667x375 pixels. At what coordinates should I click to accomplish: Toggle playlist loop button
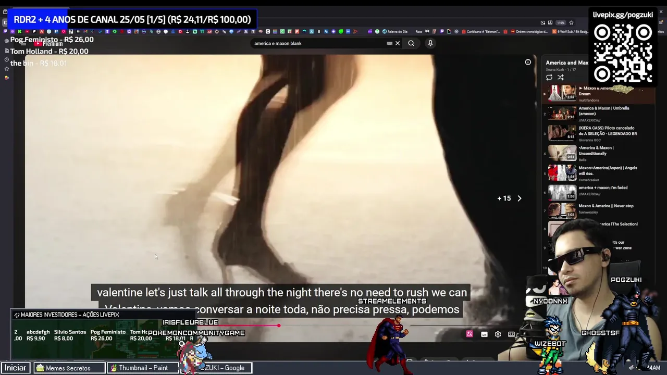coord(549,77)
